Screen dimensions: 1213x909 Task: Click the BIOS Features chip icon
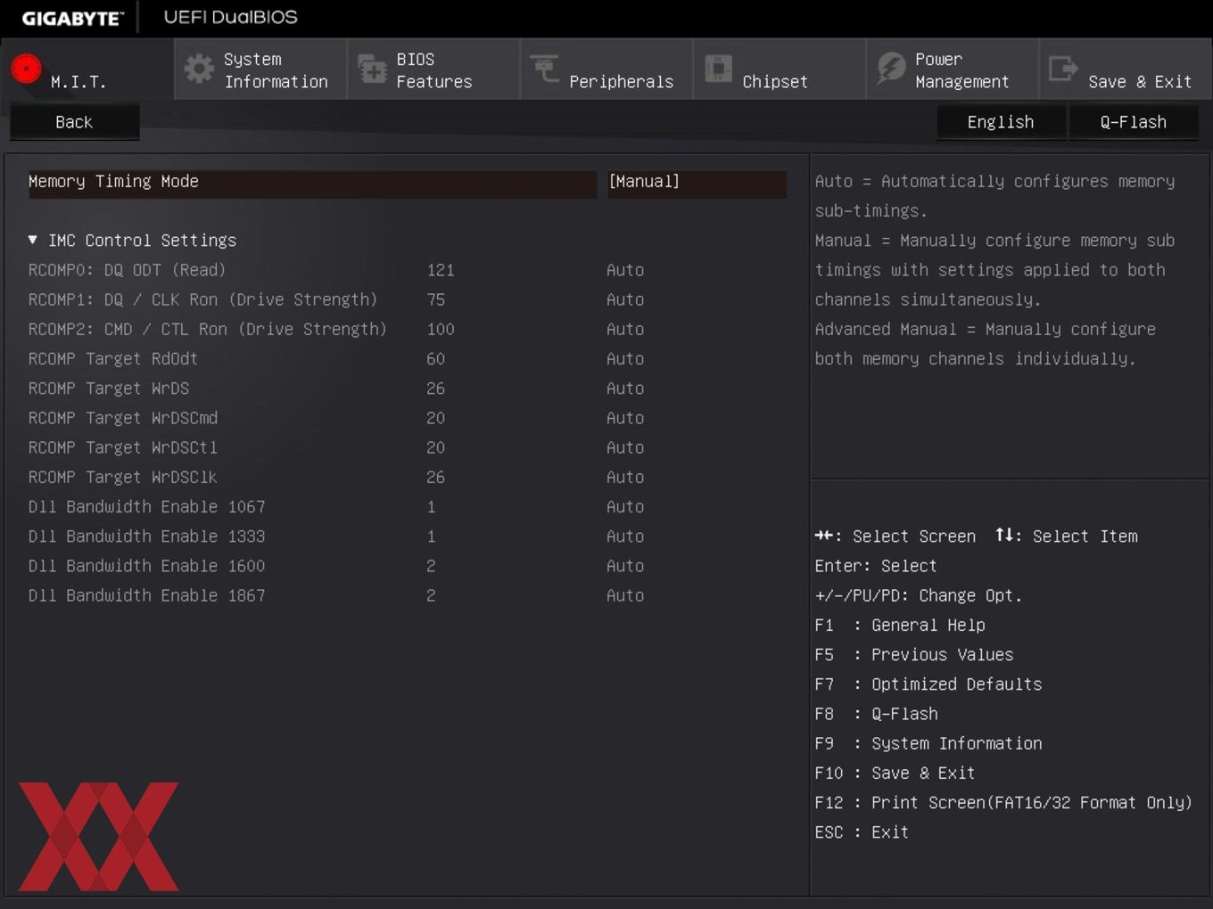pyautogui.click(x=372, y=69)
